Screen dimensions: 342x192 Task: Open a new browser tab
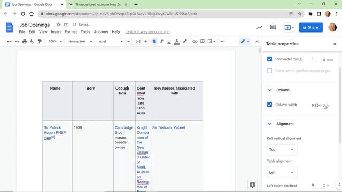coord(136,4)
